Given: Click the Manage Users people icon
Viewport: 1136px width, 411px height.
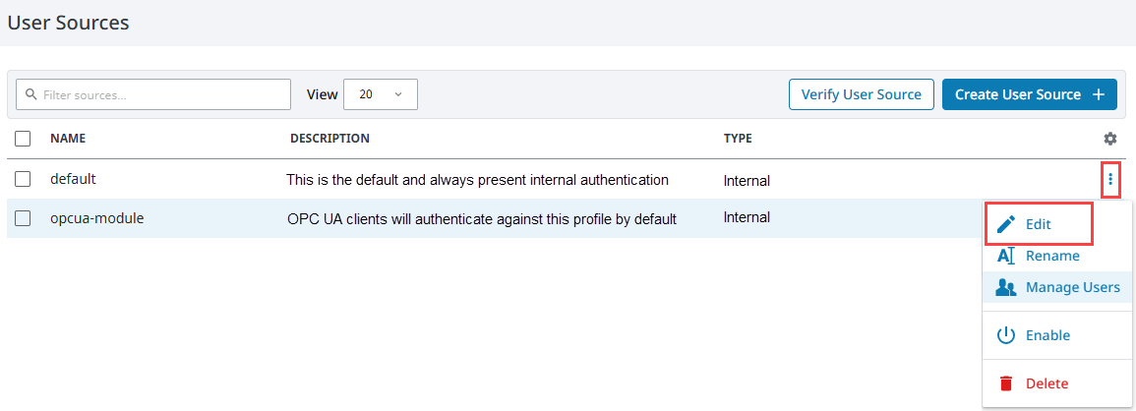Looking at the screenshot, I should [x=1005, y=288].
